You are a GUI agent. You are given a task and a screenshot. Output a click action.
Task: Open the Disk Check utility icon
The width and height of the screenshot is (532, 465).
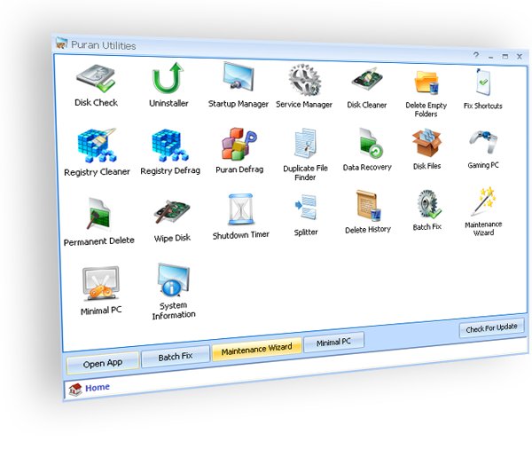point(96,78)
